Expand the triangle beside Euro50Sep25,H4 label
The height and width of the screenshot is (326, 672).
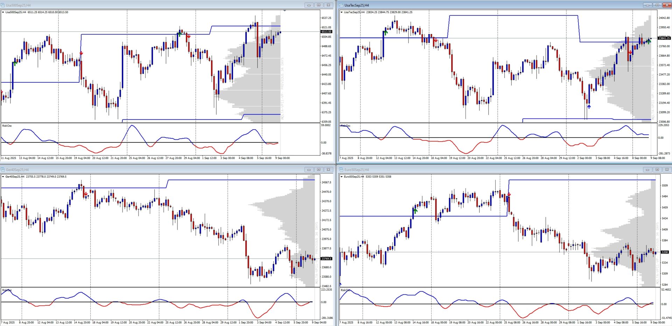tap(342, 177)
